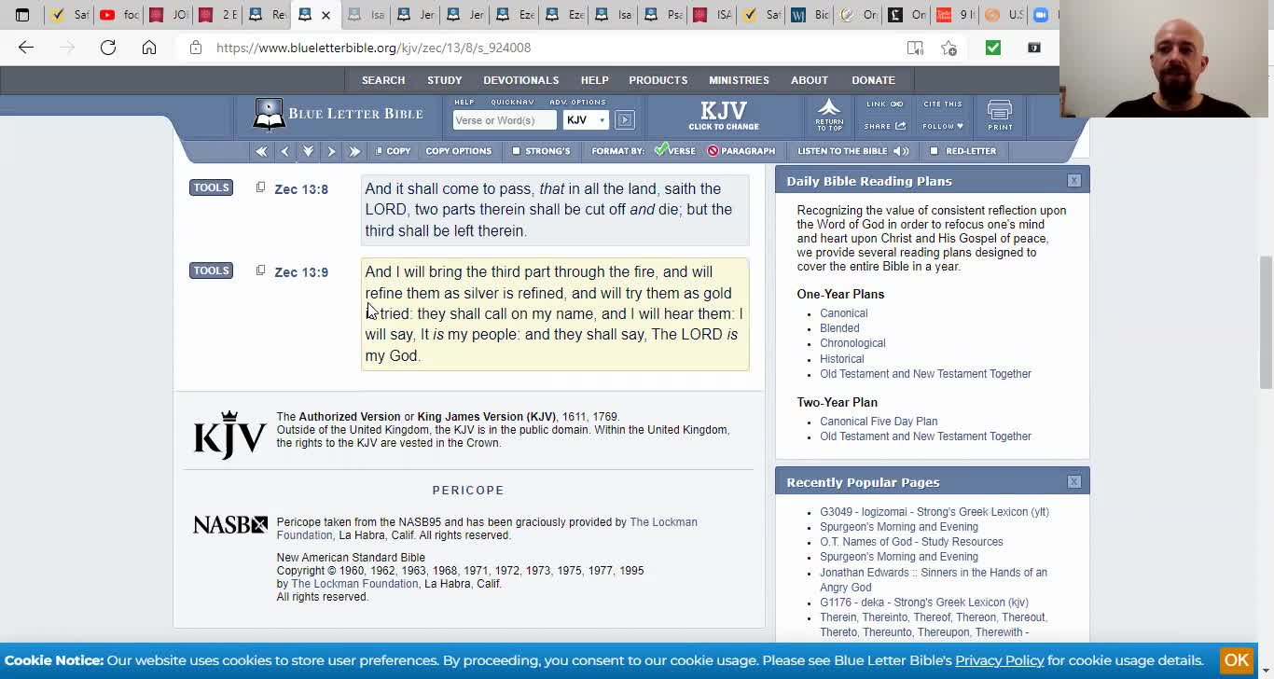Click Return to Top icon

829,115
